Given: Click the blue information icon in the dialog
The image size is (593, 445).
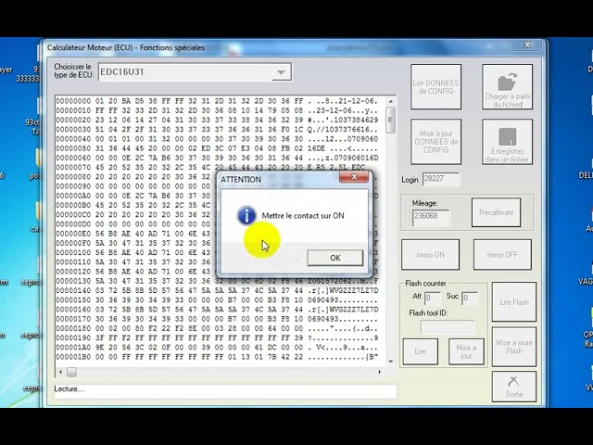Looking at the screenshot, I should (x=246, y=216).
